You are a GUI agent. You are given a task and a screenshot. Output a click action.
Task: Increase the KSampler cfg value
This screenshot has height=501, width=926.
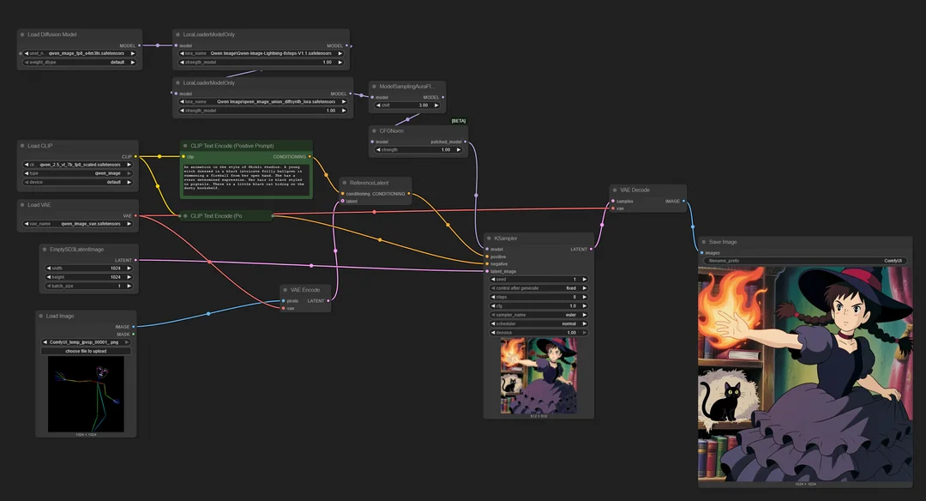(x=585, y=306)
